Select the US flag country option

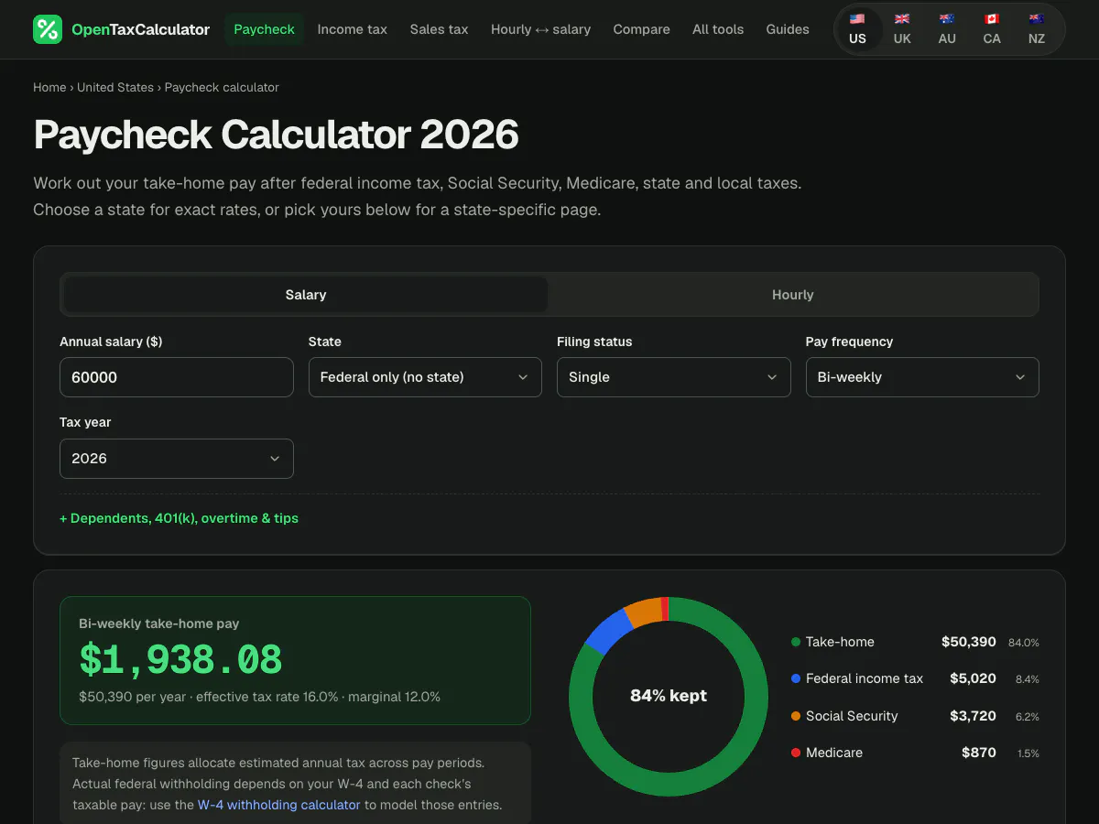click(857, 29)
